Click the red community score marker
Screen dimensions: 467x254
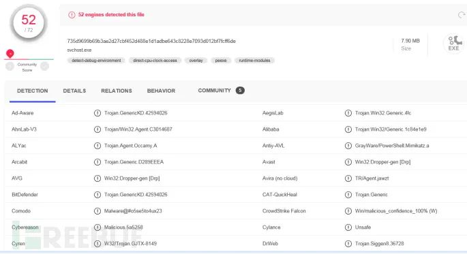[x=10, y=54]
